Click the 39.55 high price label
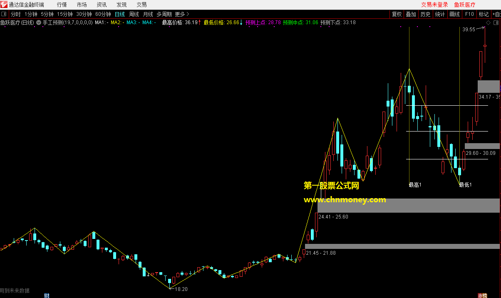 [469, 30]
